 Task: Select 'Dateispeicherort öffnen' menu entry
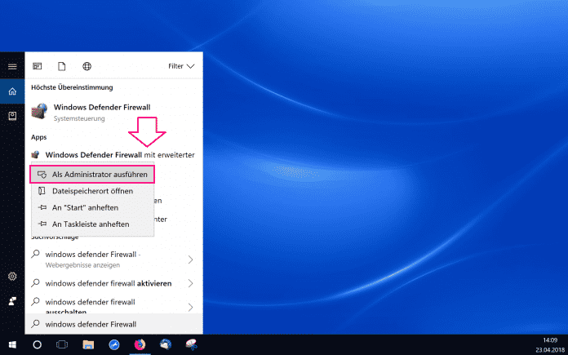[91, 190]
